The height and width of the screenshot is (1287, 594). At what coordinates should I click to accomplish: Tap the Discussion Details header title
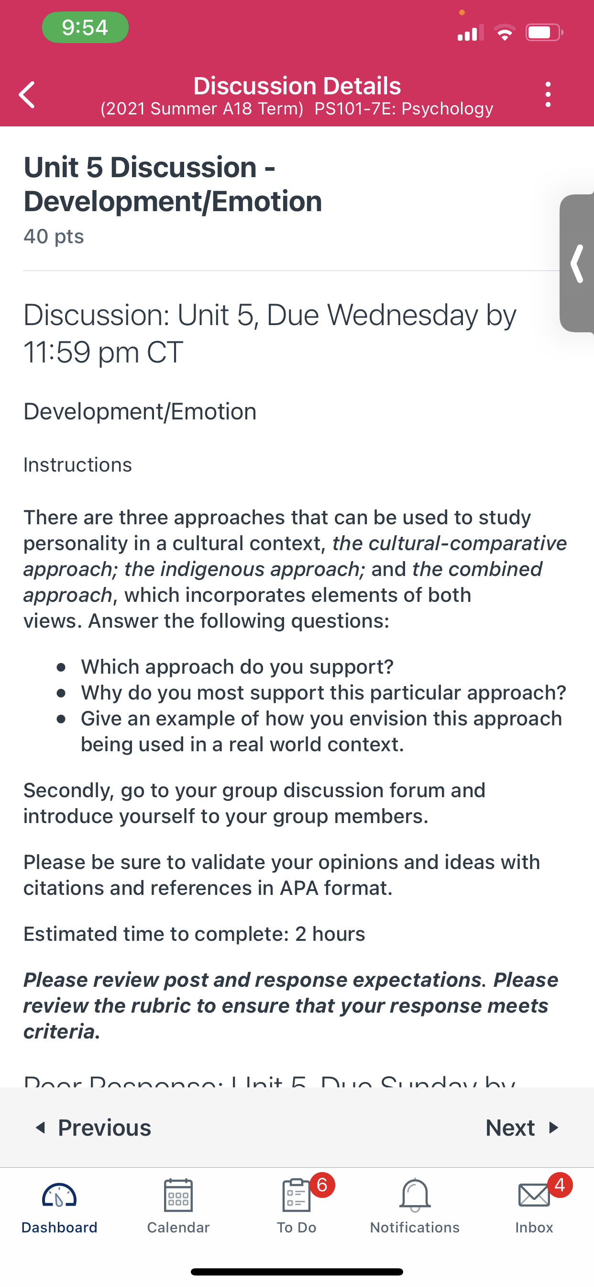click(297, 86)
